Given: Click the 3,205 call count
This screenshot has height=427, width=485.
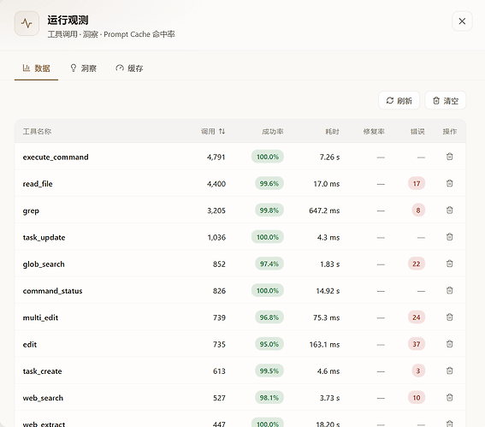Looking at the screenshot, I should (x=216, y=211).
